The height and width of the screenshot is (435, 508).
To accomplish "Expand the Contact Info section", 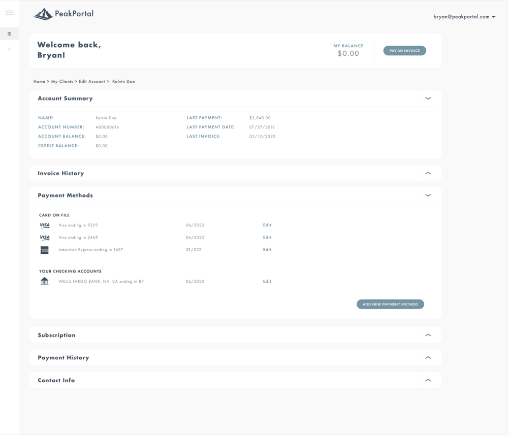I will [x=428, y=380].
